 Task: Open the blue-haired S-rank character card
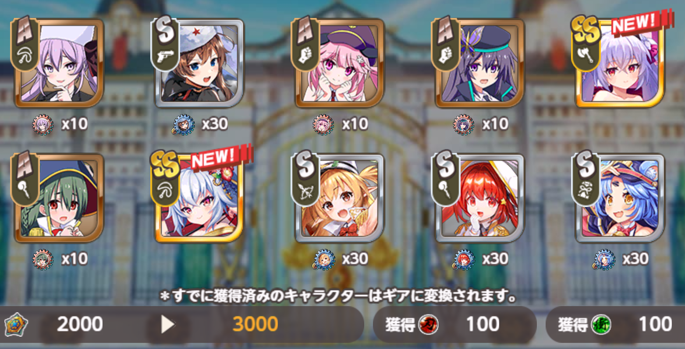click(x=620, y=197)
